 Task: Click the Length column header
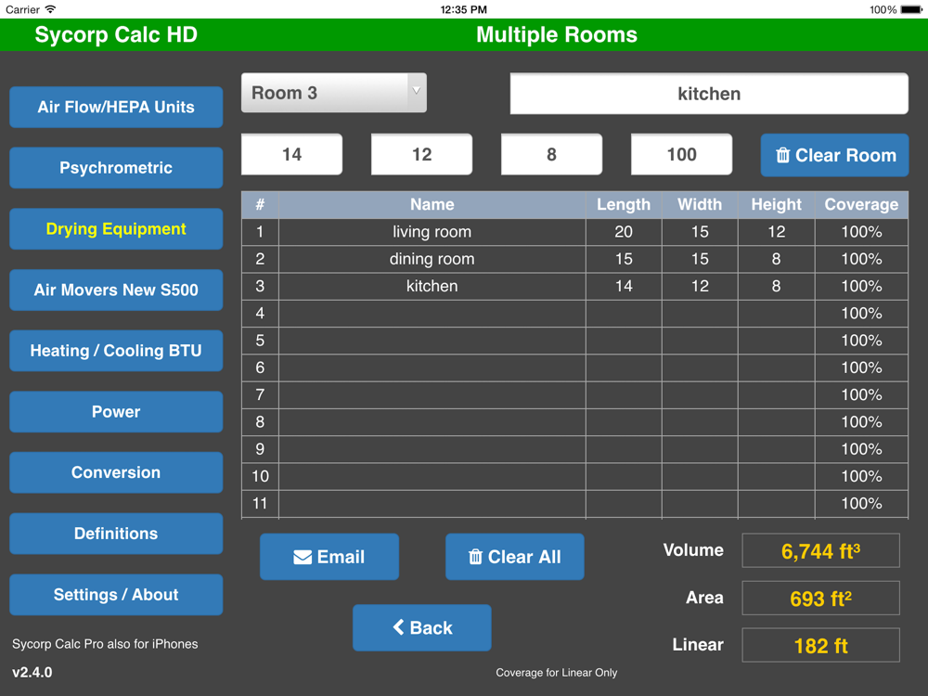624,205
